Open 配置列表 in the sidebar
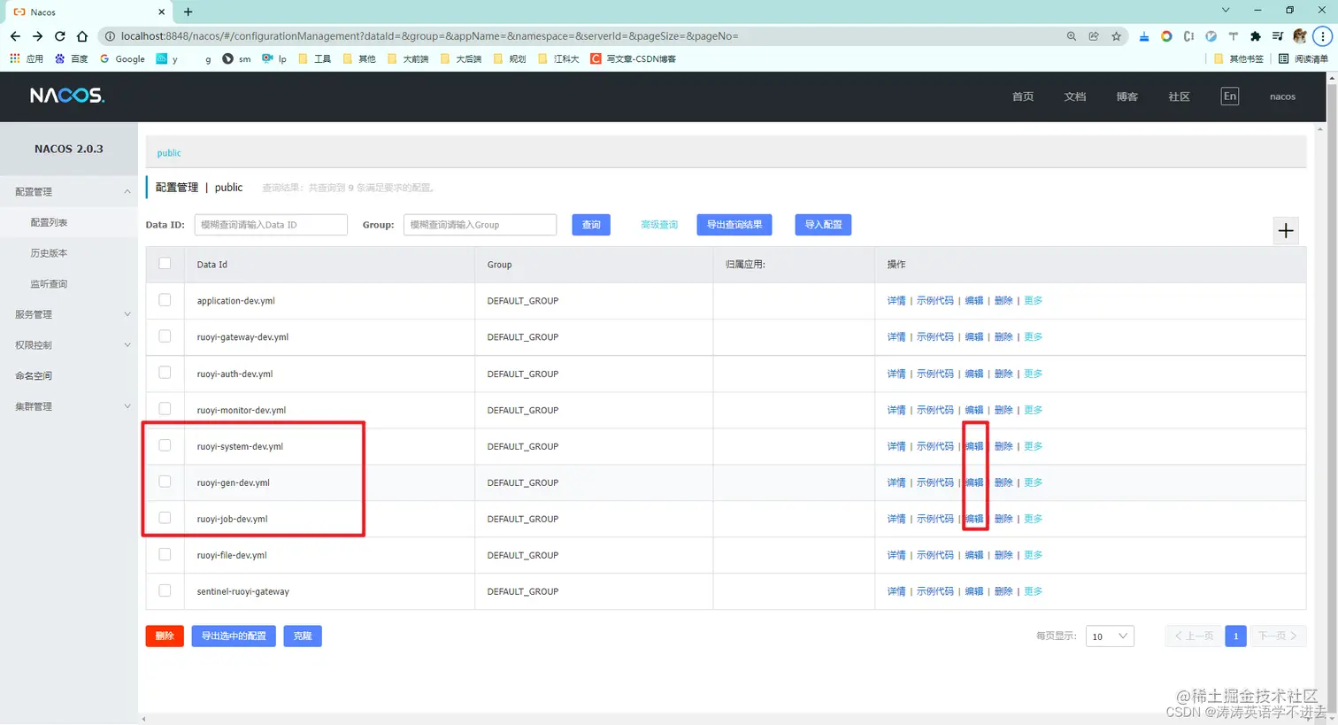The width and height of the screenshot is (1338, 725). (x=49, y=222)
